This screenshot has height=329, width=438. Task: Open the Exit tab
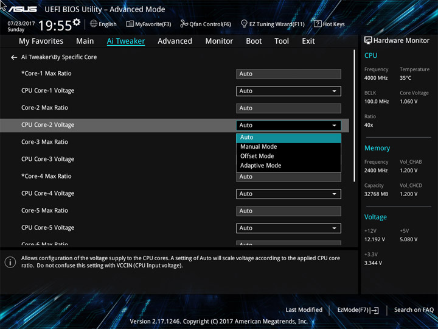point(308,41)
